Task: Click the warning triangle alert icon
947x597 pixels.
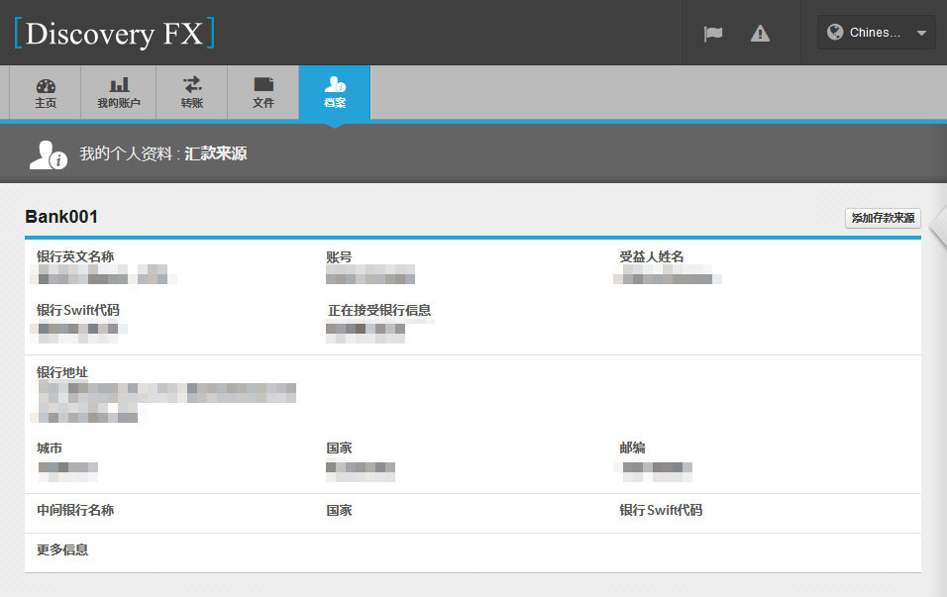Action: tap(760, 34)
